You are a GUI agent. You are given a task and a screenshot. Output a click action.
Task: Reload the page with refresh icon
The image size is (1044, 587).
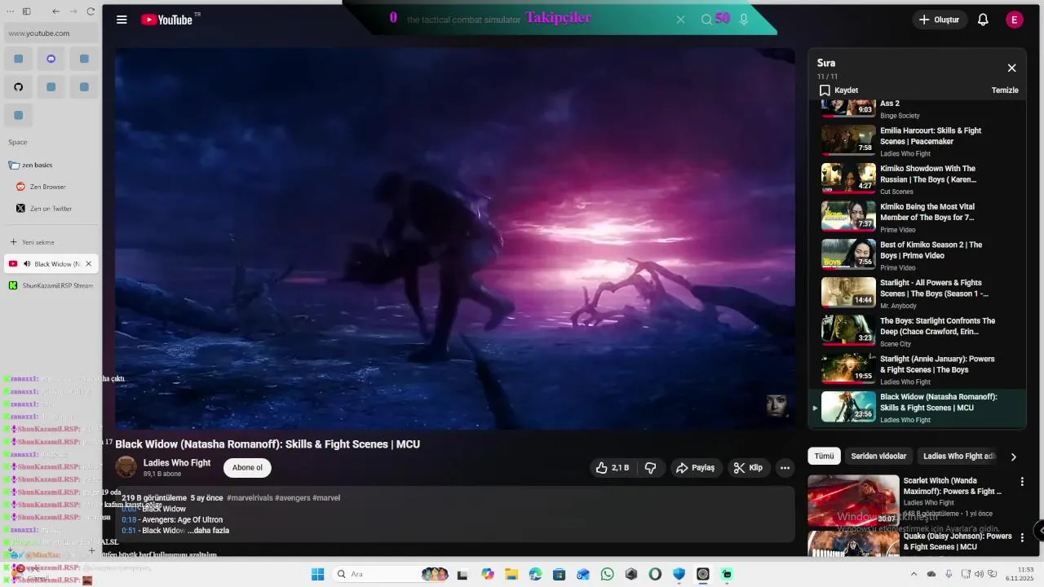point(91,11)
